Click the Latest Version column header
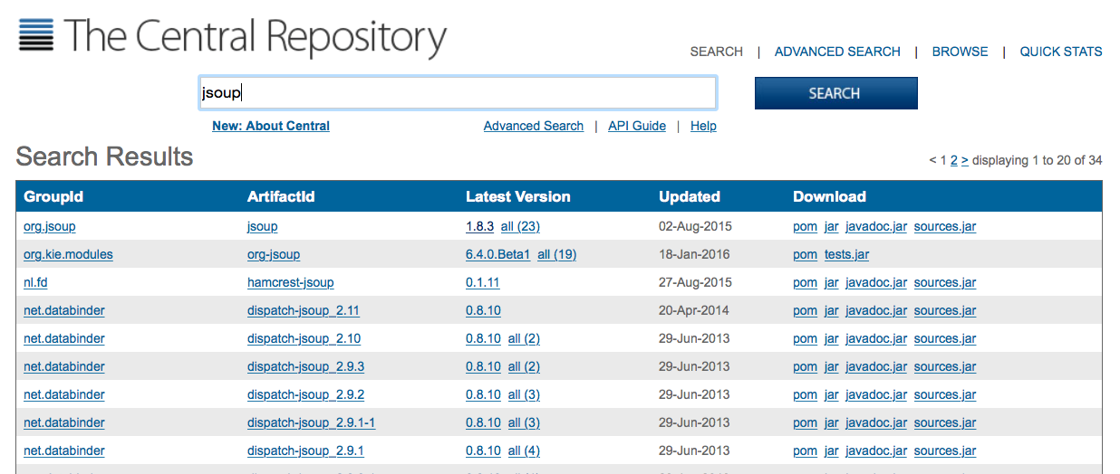1120x474 pixels. pos(518,196)
